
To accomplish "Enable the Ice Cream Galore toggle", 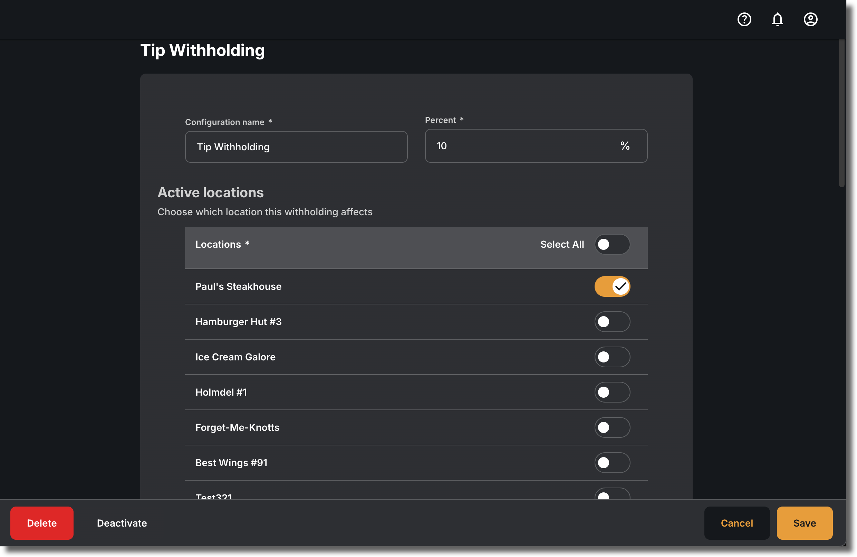I will tap(612, 357).
